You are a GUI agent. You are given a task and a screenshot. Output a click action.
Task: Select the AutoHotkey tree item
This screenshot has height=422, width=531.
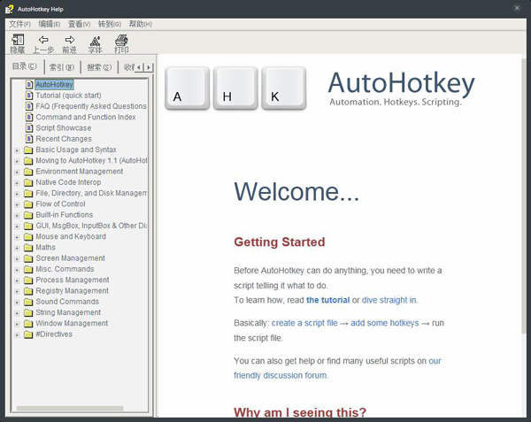(54, 85)
